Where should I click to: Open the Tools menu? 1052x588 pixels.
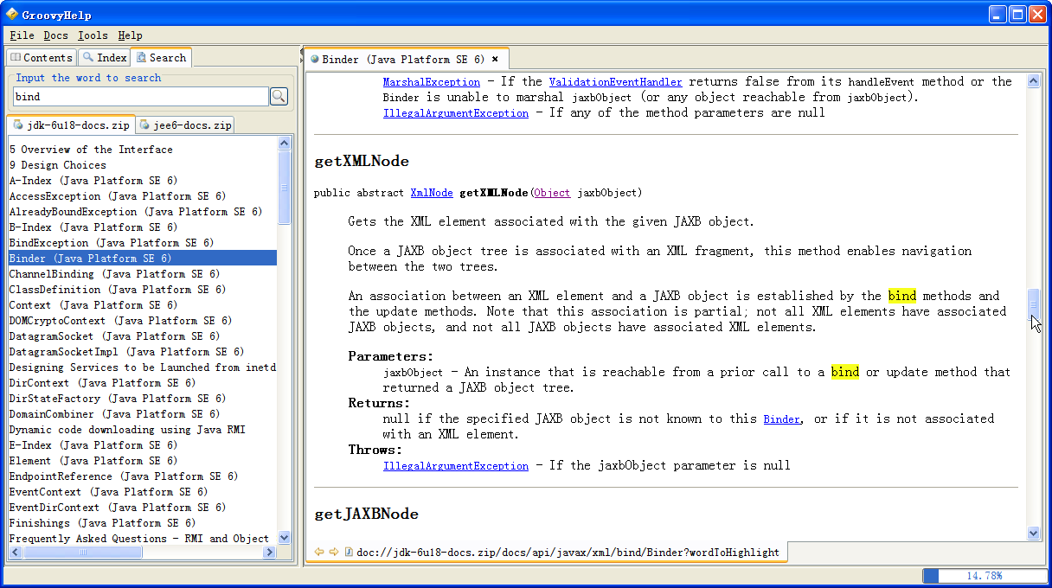click(x=93, y=35)
